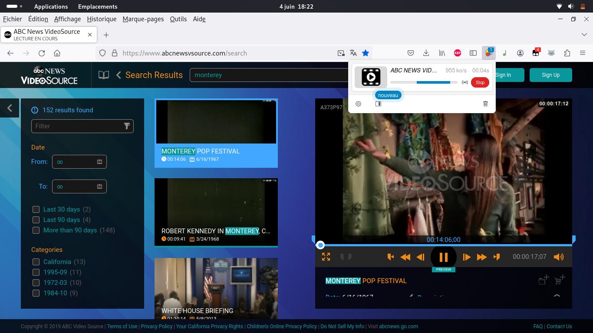
Task: Open the Historique menu
Action: click(102, 19)
